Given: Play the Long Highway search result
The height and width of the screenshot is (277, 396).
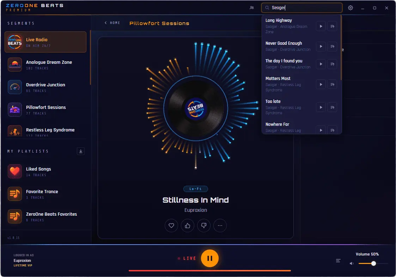Looking at the screenshot, I should point(321,26).
